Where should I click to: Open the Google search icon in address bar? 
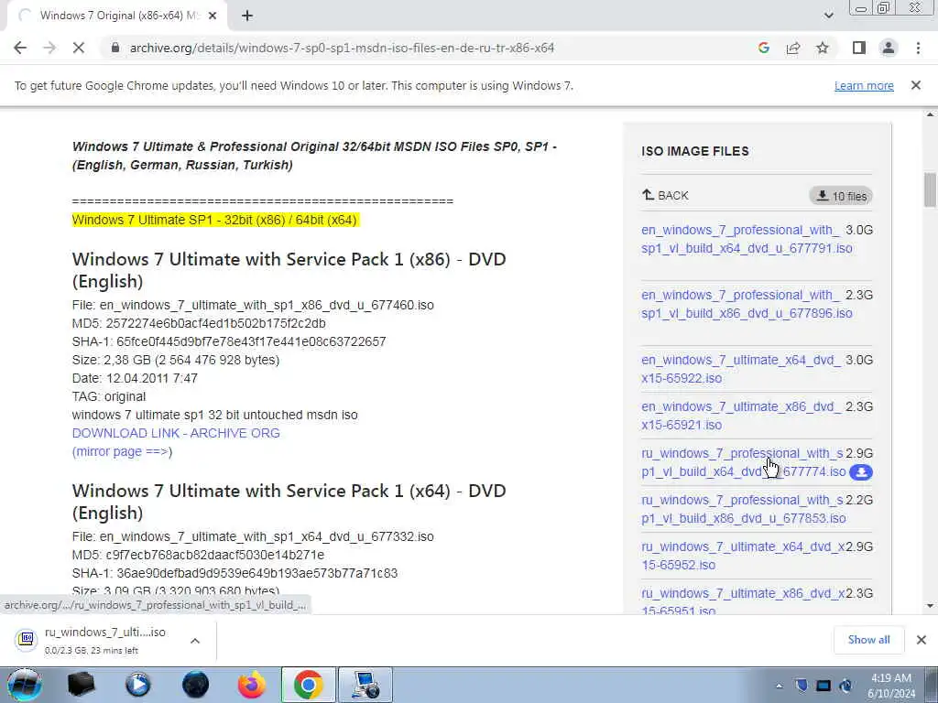(x=763, y=48)
